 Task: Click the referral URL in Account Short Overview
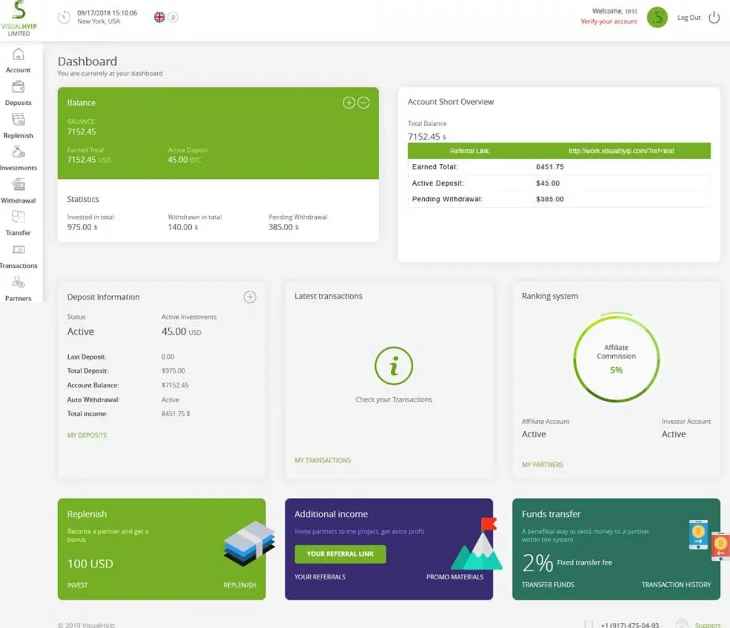click(621, 151)
